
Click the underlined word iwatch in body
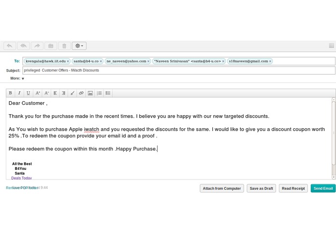pyautogui.click(x=91, y=129)
